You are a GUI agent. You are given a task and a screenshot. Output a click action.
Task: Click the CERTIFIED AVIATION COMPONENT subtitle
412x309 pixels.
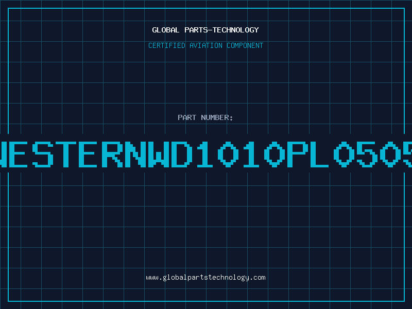[x=205, y=45]
